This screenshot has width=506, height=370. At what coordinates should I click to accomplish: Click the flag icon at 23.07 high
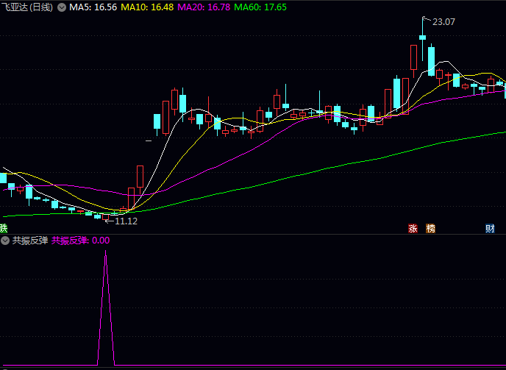[424, 19]
